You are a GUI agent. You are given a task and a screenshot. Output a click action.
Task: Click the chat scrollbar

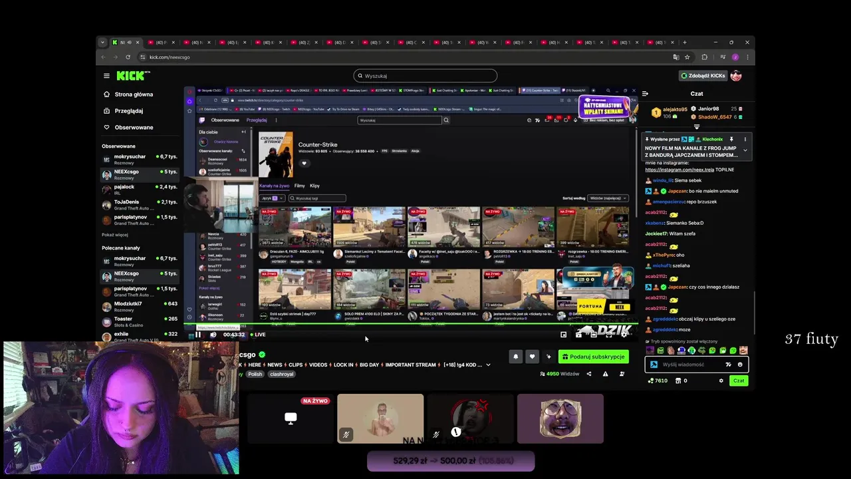pyautogui.click(x=754, y=313)
